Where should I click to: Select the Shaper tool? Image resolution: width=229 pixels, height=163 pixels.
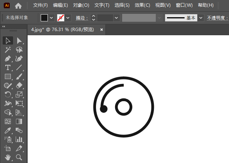click(8, 85)
